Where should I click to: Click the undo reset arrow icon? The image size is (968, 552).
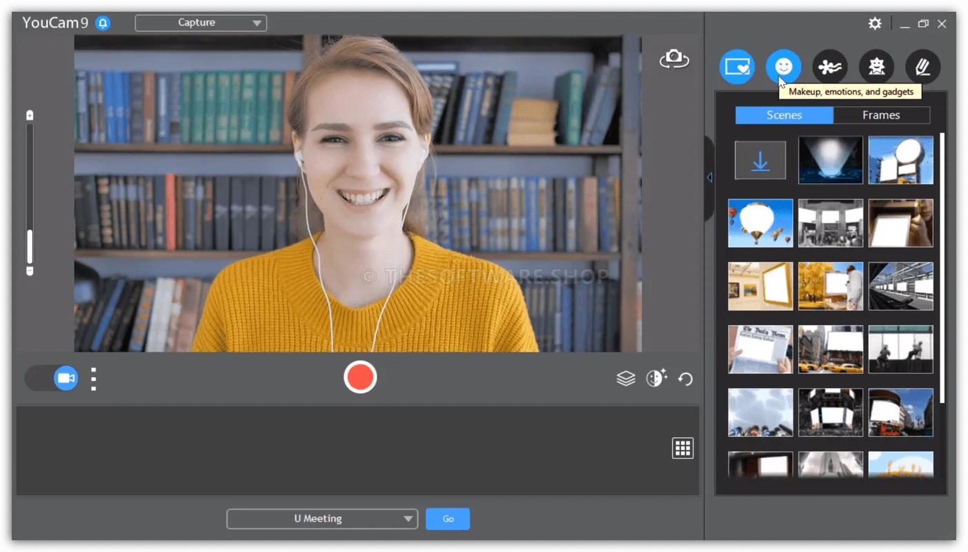[685, 379]
